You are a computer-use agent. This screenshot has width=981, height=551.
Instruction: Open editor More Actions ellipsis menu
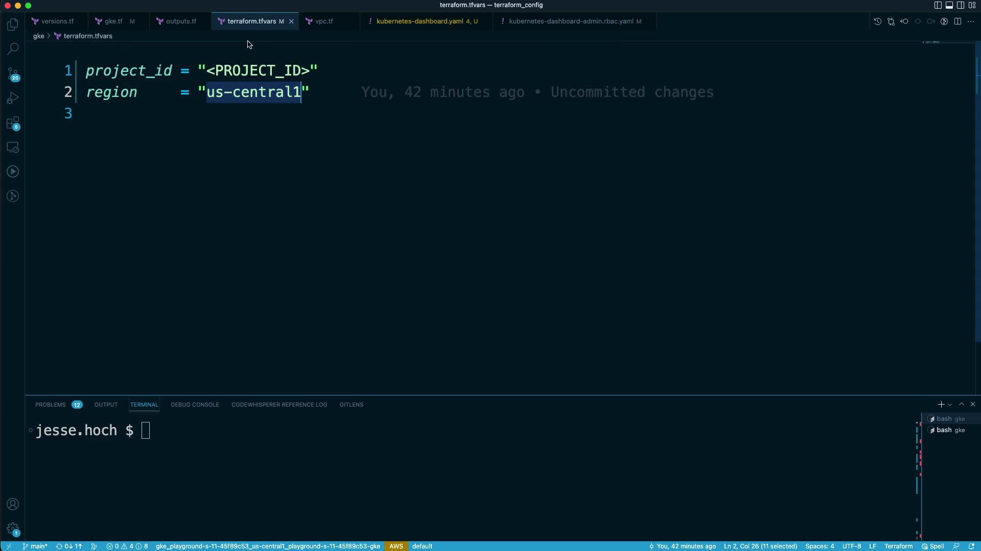[971, 21]
